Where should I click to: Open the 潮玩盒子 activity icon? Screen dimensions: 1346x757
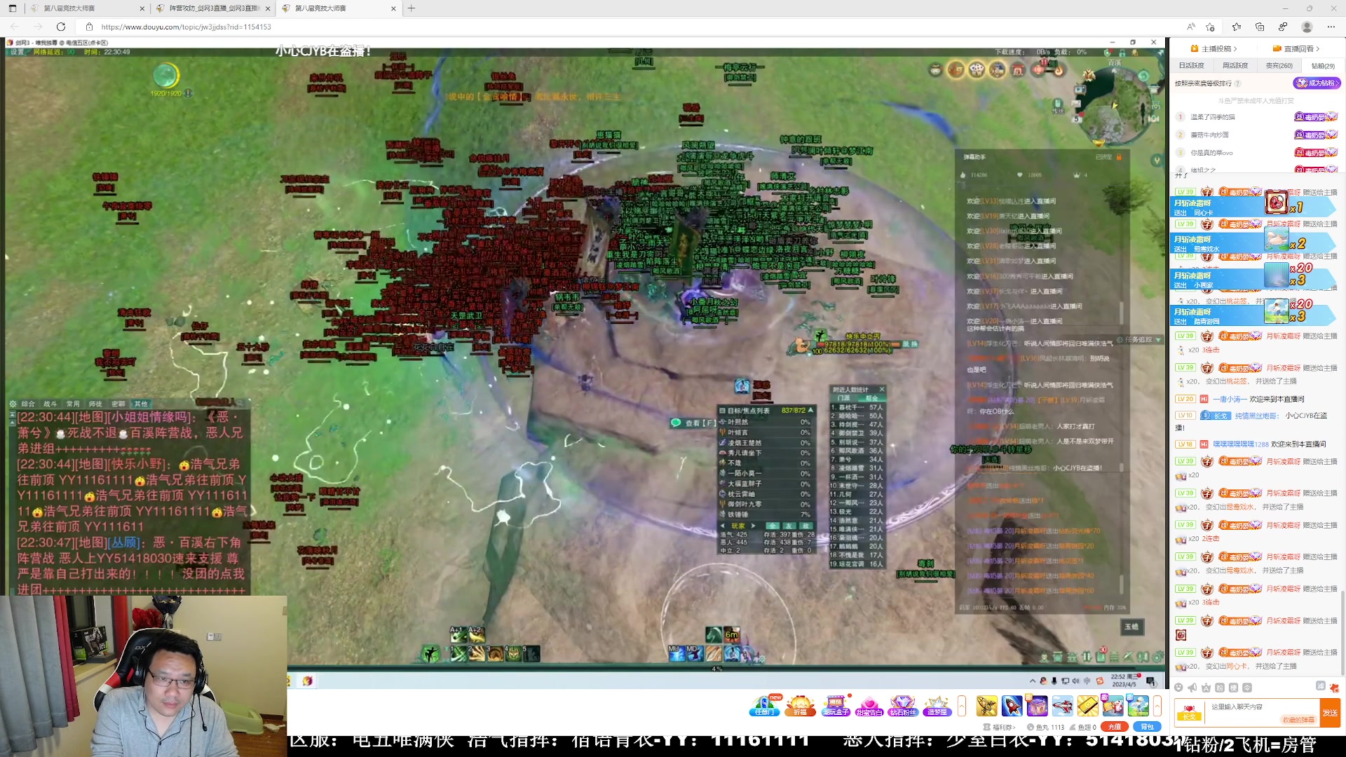click(x=836, y=705)
